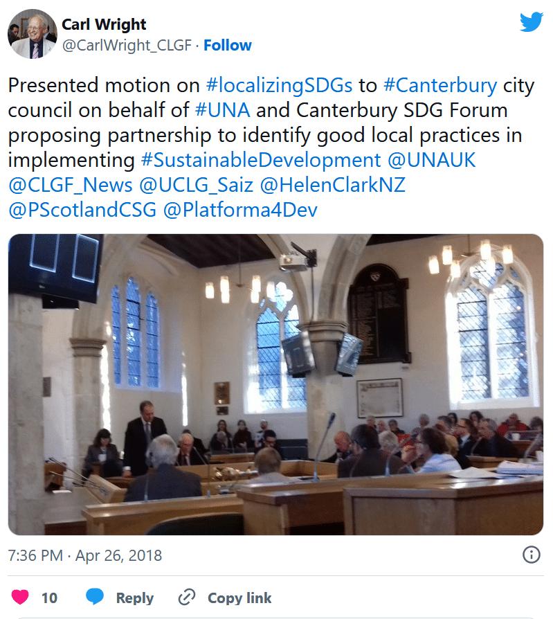This screenshot has width=553, height=619.
Task: Open the #UNA hashtag
Action: pyautogui.click(x=222, y=110)
